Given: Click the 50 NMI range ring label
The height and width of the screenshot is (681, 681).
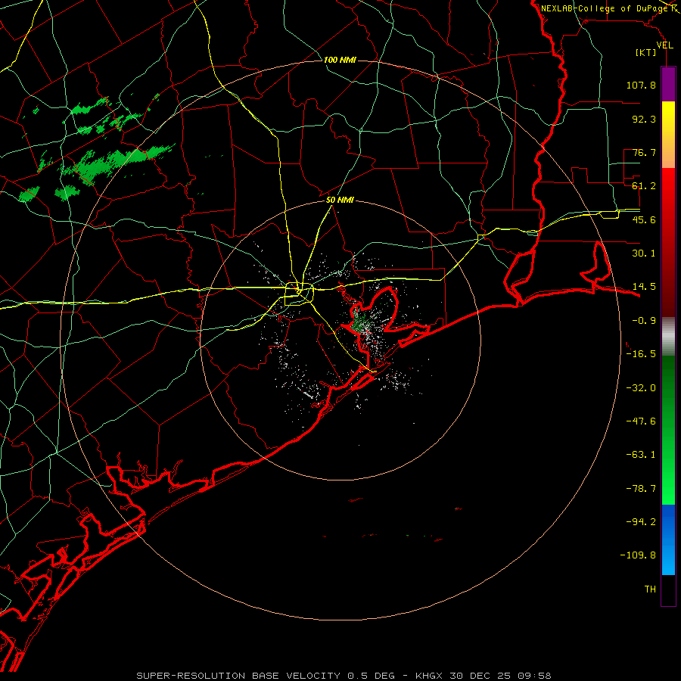Looking at the screenshot, I should point(340,200).
